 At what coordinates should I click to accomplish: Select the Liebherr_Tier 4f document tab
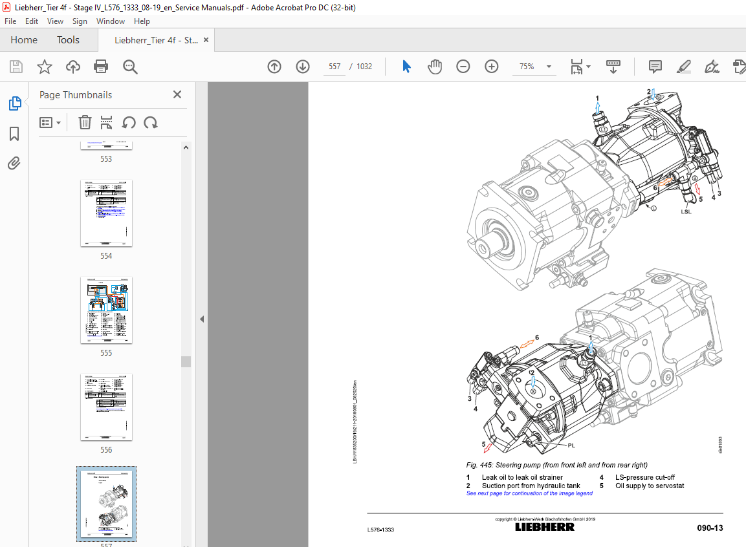click(x=156, y=40)
